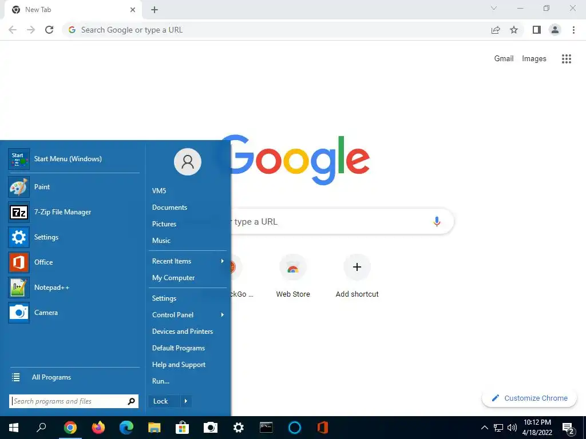Open Camera app from the taskbar
The width and height of the screenshot is (586, 439).
pos(211,428)
